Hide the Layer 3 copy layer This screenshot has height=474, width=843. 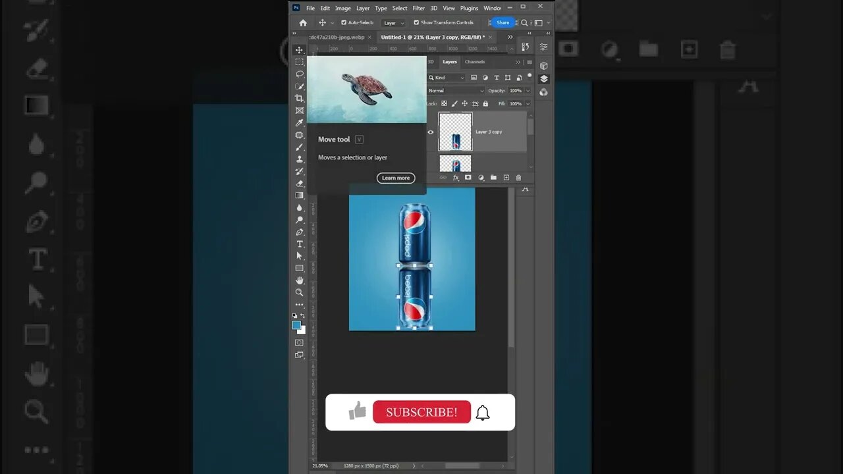click(431, 132)
